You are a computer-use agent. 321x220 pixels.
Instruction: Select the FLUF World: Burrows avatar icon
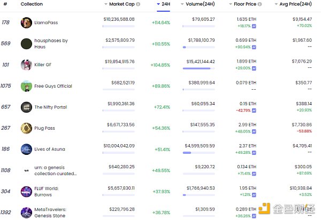pos(26,191)
